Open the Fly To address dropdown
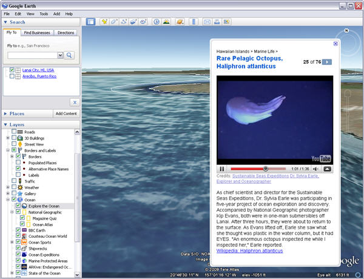 60,55
